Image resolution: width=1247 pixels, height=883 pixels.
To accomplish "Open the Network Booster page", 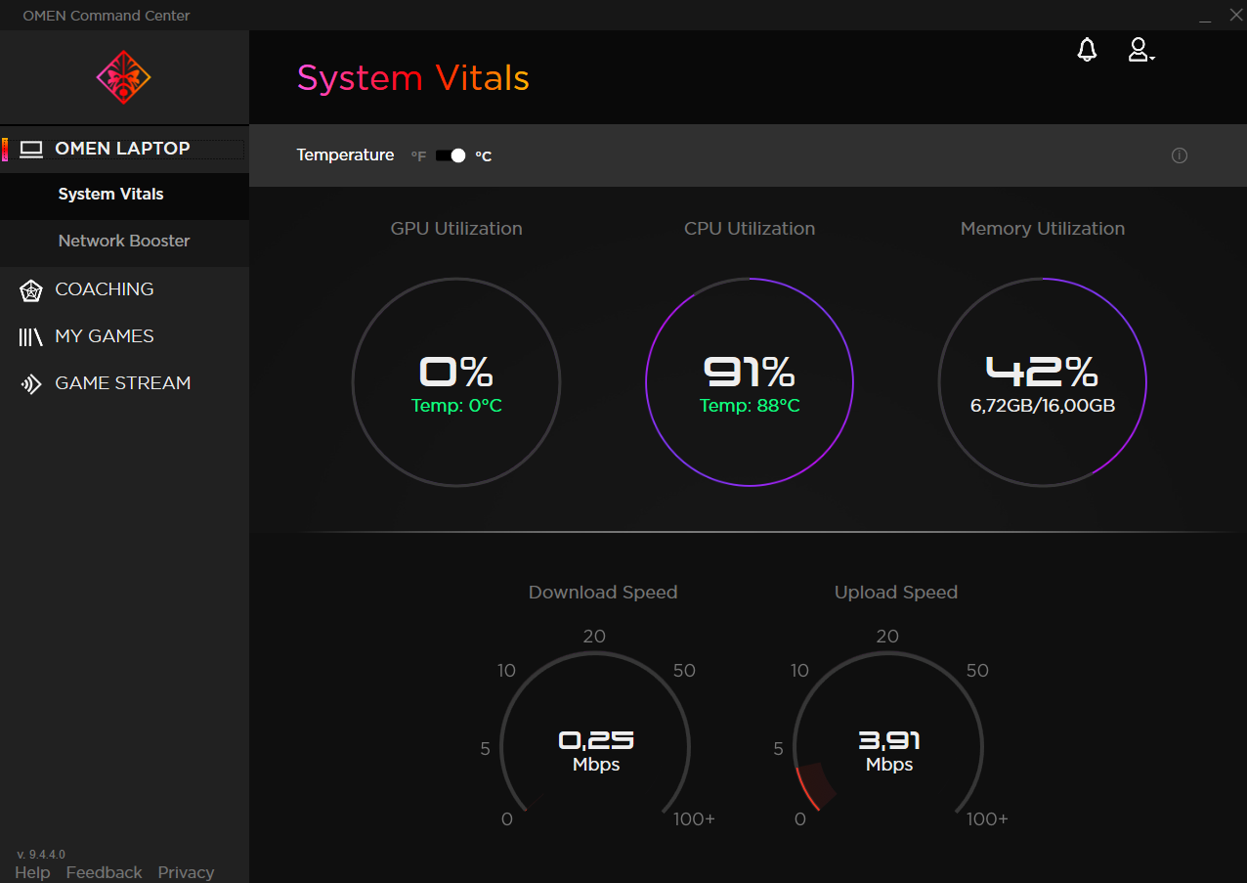I will (x=124, y=242).
